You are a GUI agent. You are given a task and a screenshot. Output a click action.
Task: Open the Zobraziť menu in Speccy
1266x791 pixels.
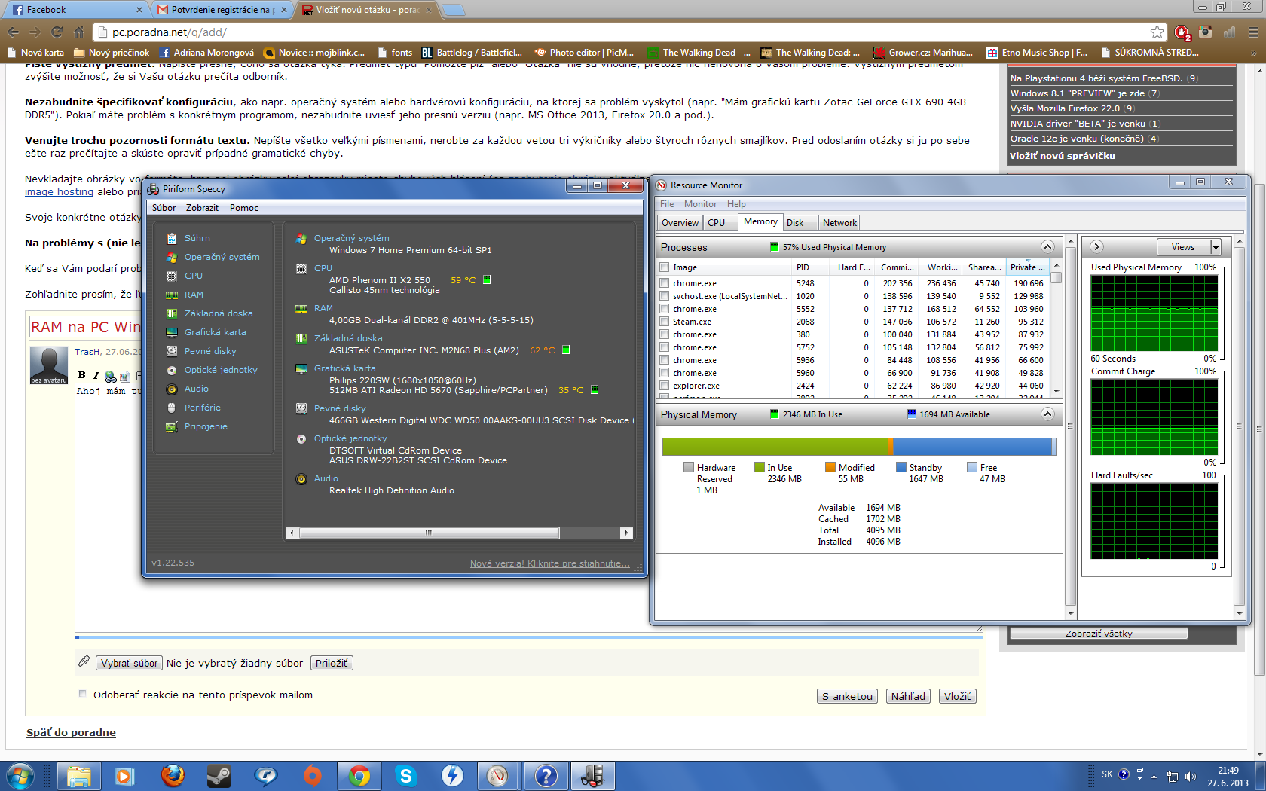(203, 208)
